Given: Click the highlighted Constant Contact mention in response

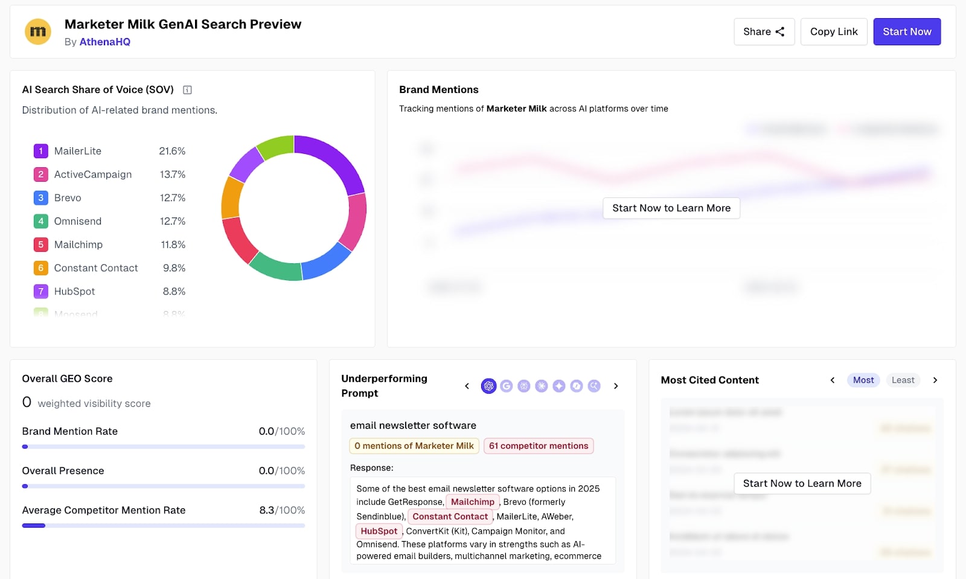Looking at the screenshot, I should pos(450,516).
